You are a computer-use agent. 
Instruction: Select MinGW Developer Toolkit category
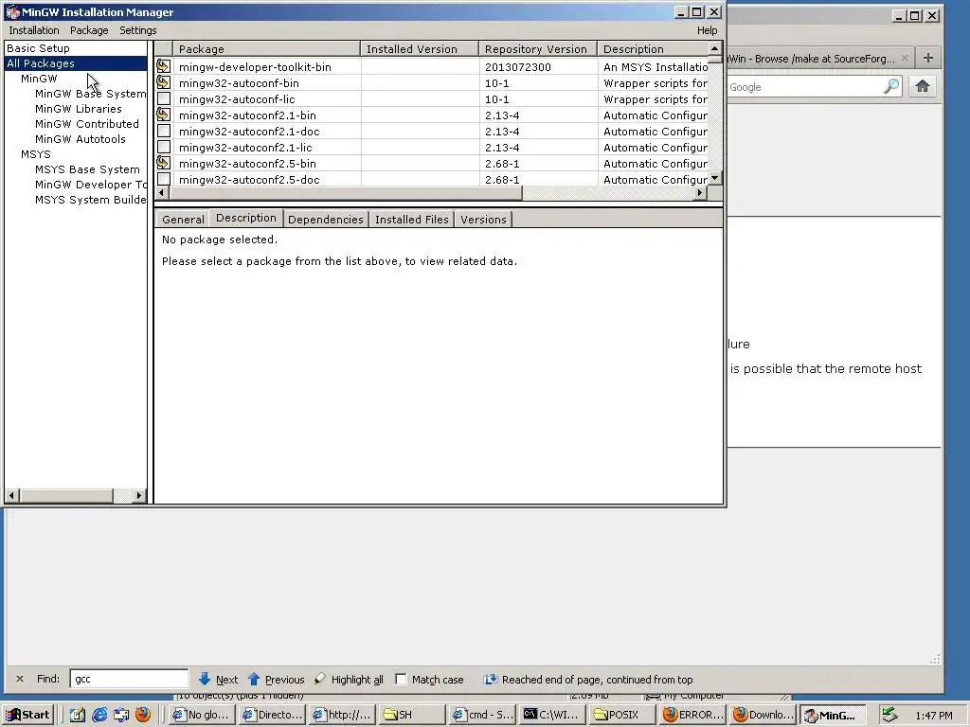tap(90, 185)
